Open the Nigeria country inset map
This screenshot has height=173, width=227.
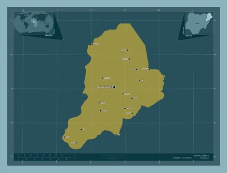[x=199, y=23]
